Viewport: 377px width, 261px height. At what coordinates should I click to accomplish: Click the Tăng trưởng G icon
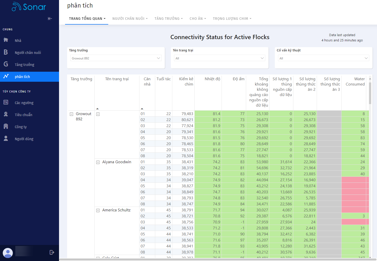click(x=6, y=64)
